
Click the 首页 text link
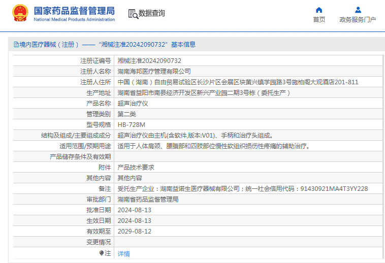(x=319, y=20)
